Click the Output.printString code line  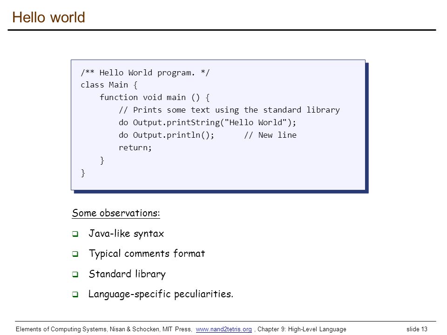pos(207,122)
